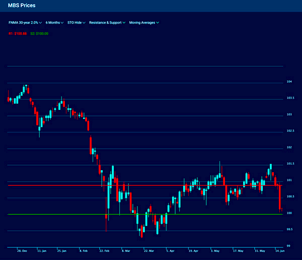Click the green S2 $100.00 support label

coord(39,34)
